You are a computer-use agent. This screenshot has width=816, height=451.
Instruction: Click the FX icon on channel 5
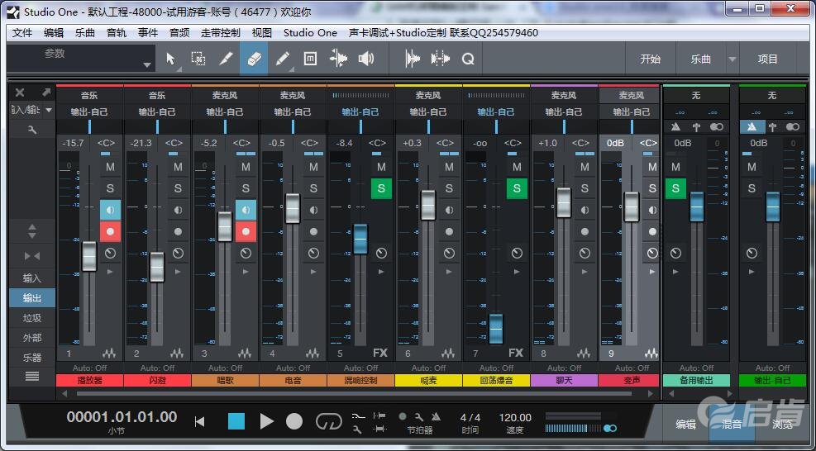[x=380, y=353]
